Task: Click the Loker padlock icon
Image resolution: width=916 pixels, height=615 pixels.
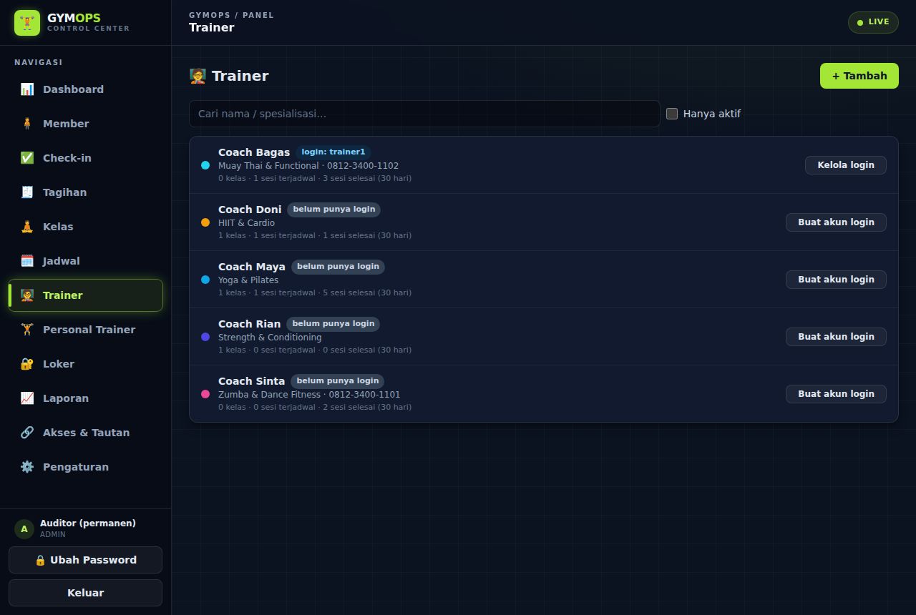Action: [x=27, y=364]
